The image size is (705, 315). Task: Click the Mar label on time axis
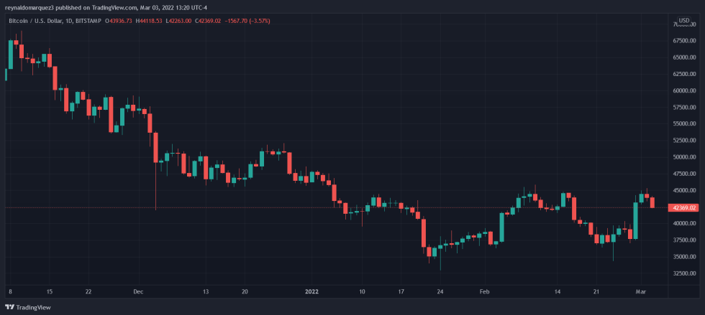(640, 291)
